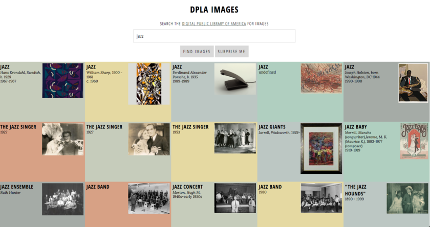Open the Digital Public Library of America link

pyautogui.click(x=214, y=24)
